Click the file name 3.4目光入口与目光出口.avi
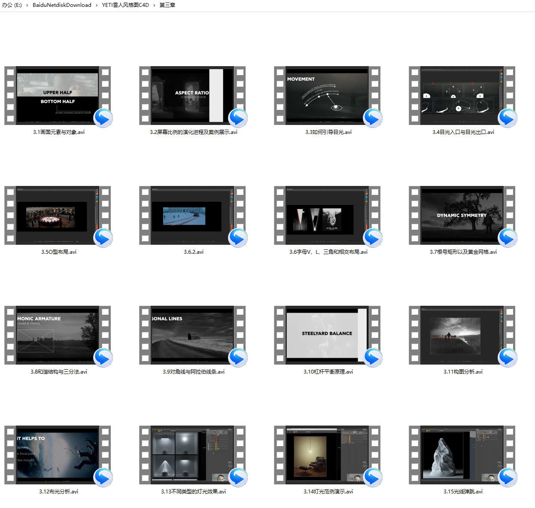Viewport: 535px width, 508px height. coord(463,132)
